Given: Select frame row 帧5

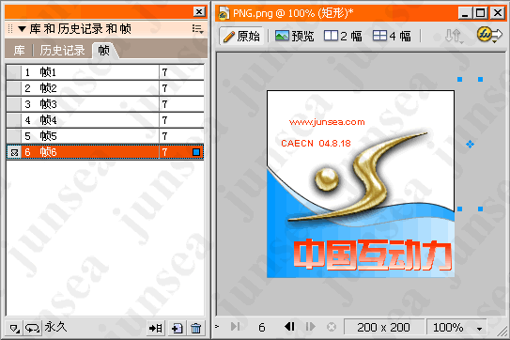Looking at the screenshot, I should tap(105, 135).
